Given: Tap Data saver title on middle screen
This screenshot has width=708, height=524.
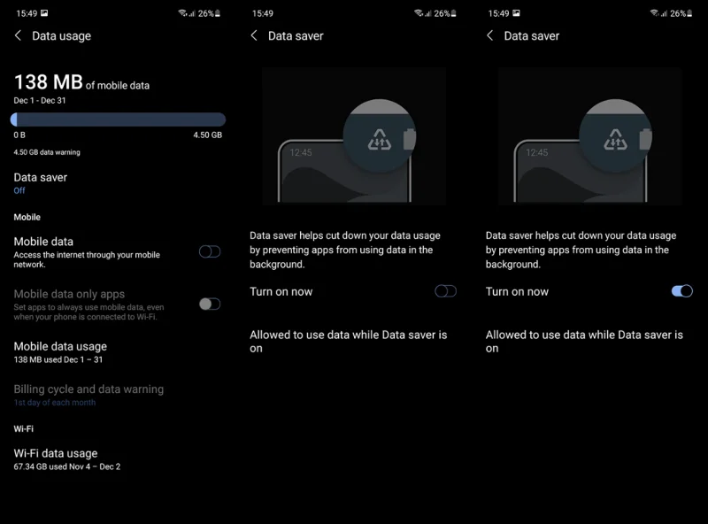Looking at the screenshot, I should click(x=296, y=36).
